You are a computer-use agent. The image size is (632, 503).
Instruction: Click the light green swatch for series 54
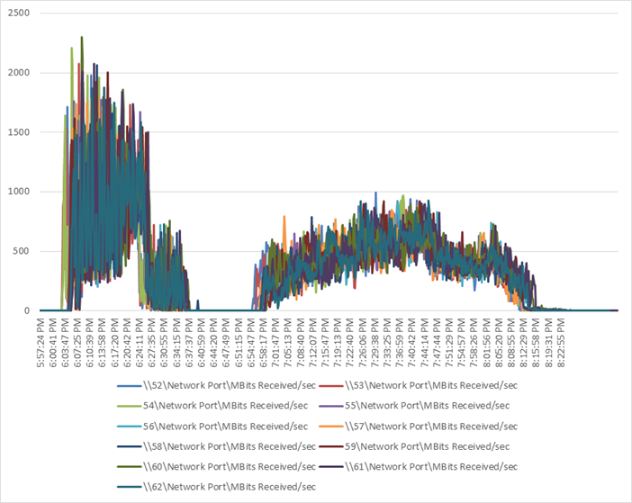click(x=130, y=406)
